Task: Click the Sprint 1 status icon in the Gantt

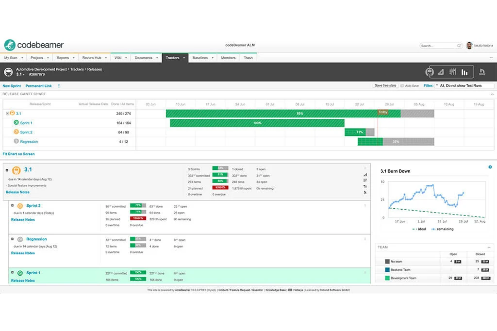Action: coord(16,123)
